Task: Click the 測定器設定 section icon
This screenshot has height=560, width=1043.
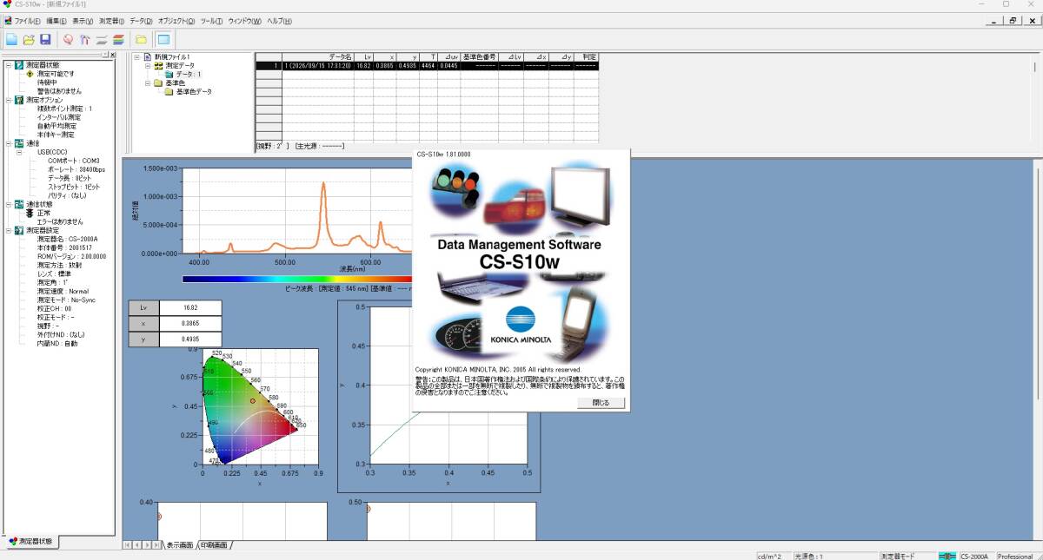Action: (x=19, y=230)
